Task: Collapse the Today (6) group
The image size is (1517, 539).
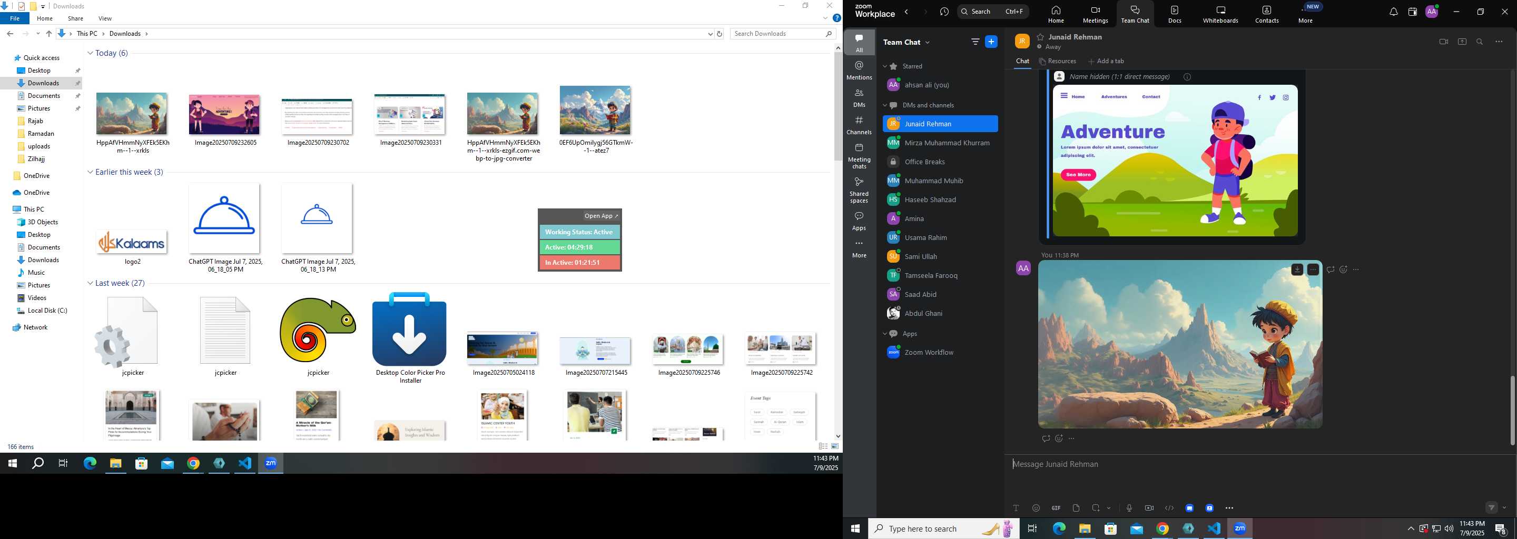Action: pos(90,54)
